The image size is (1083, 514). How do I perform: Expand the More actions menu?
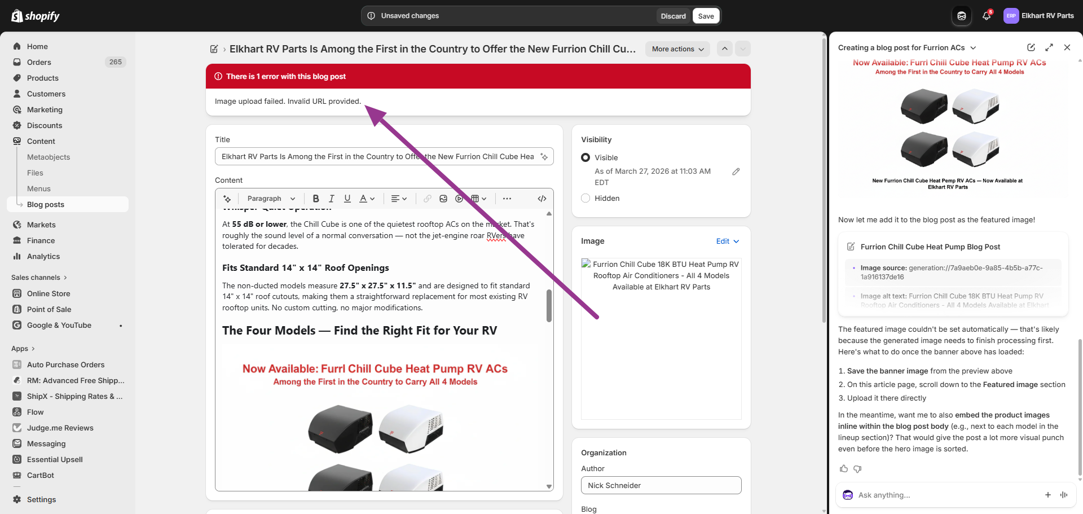tap(677, 49)
